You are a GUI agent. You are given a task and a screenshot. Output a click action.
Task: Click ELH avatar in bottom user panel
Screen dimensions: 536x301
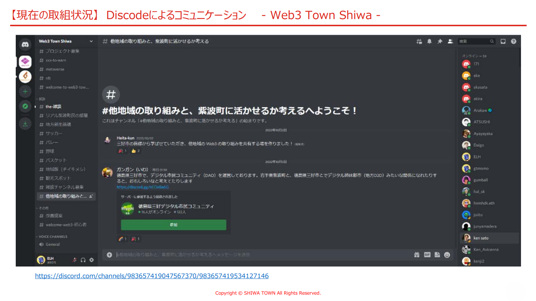tap(41, 260)
